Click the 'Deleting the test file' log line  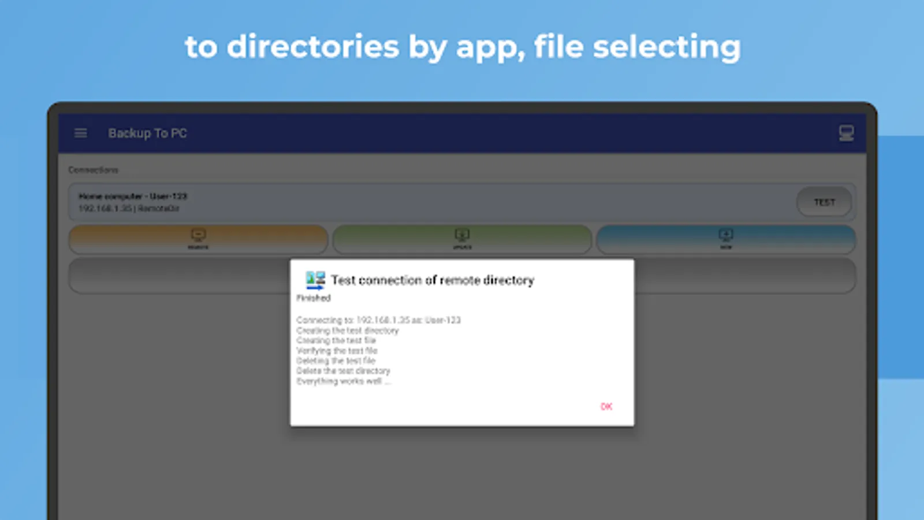[336, 361]
